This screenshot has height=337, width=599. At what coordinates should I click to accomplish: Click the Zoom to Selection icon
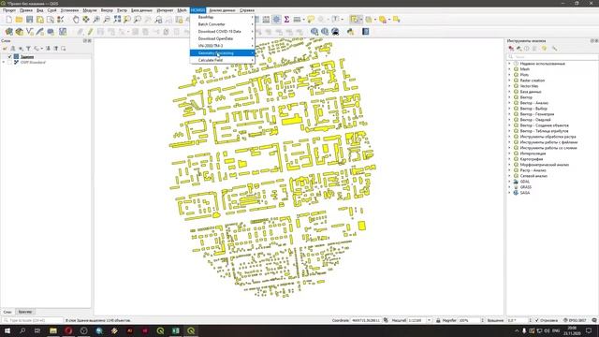pos(127,20)
